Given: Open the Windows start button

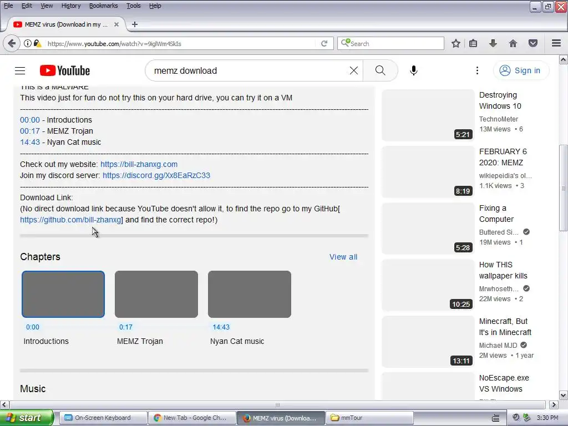Looking at the screenshot, I should click(27, 418).
